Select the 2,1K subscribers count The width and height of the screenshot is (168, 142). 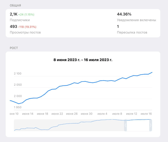(x=13, y=14)
